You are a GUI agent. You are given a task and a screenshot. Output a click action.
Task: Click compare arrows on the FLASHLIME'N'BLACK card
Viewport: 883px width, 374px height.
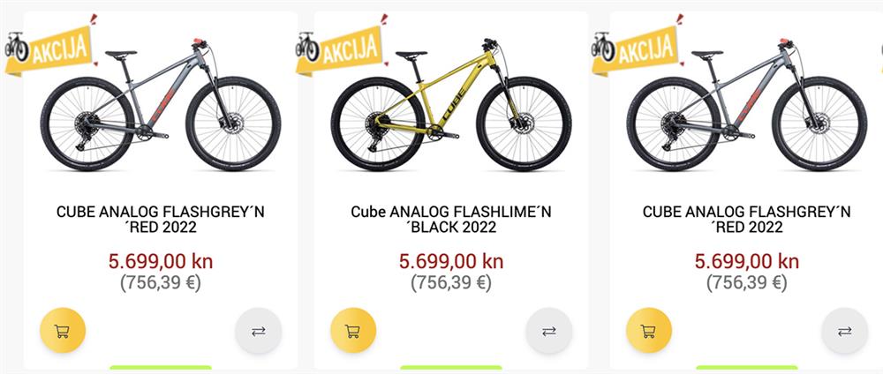549,331
